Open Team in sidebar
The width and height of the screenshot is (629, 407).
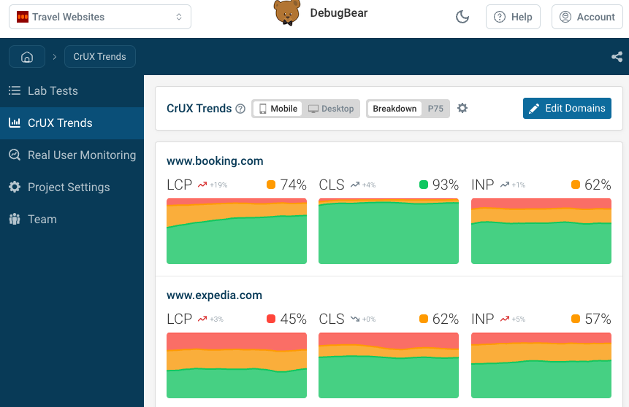tap(72, 219)
